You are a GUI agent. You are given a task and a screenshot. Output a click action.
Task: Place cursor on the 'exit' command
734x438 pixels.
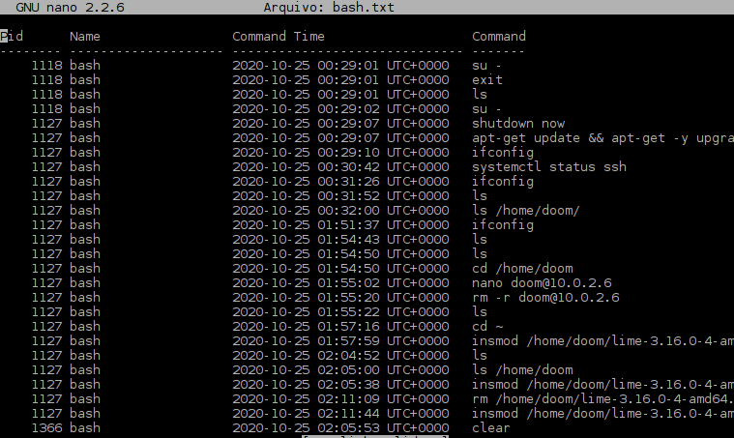tap(487, 80)
